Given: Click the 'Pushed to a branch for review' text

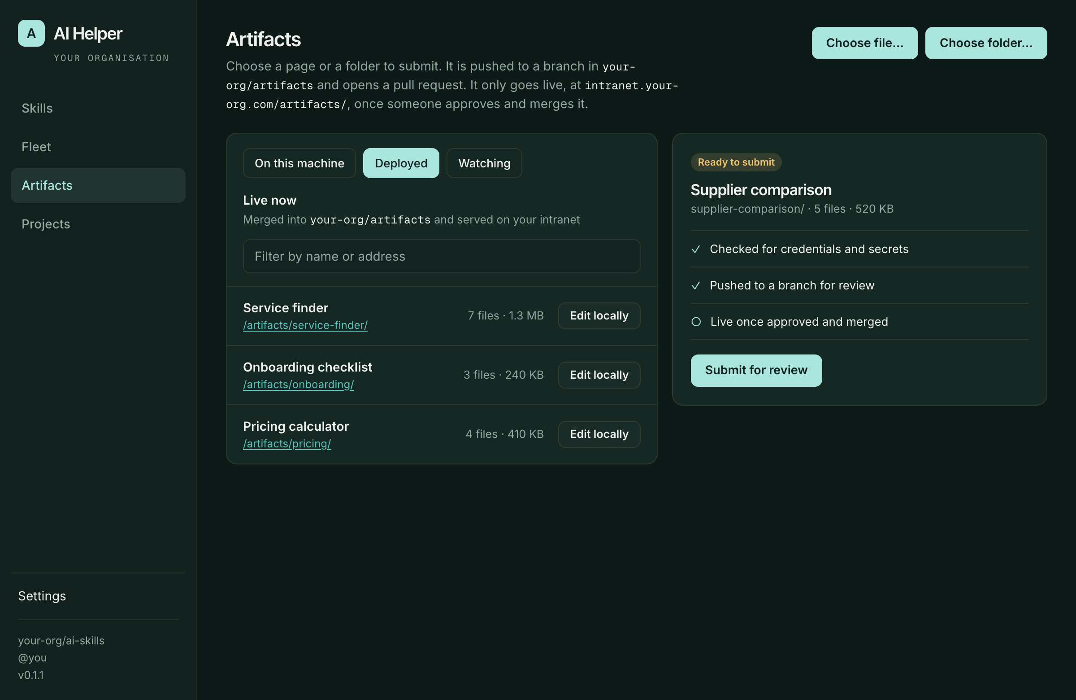Looking at the screenshot, I should coord(792,285).
